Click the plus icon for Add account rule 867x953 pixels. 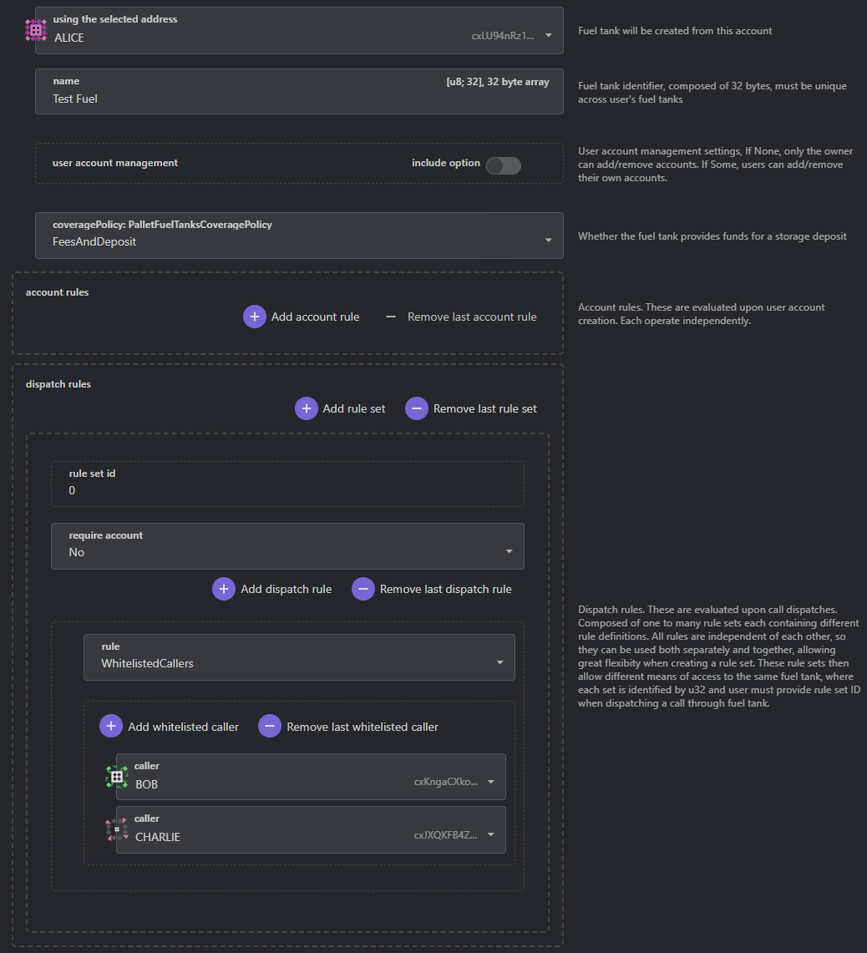[255, 317]
